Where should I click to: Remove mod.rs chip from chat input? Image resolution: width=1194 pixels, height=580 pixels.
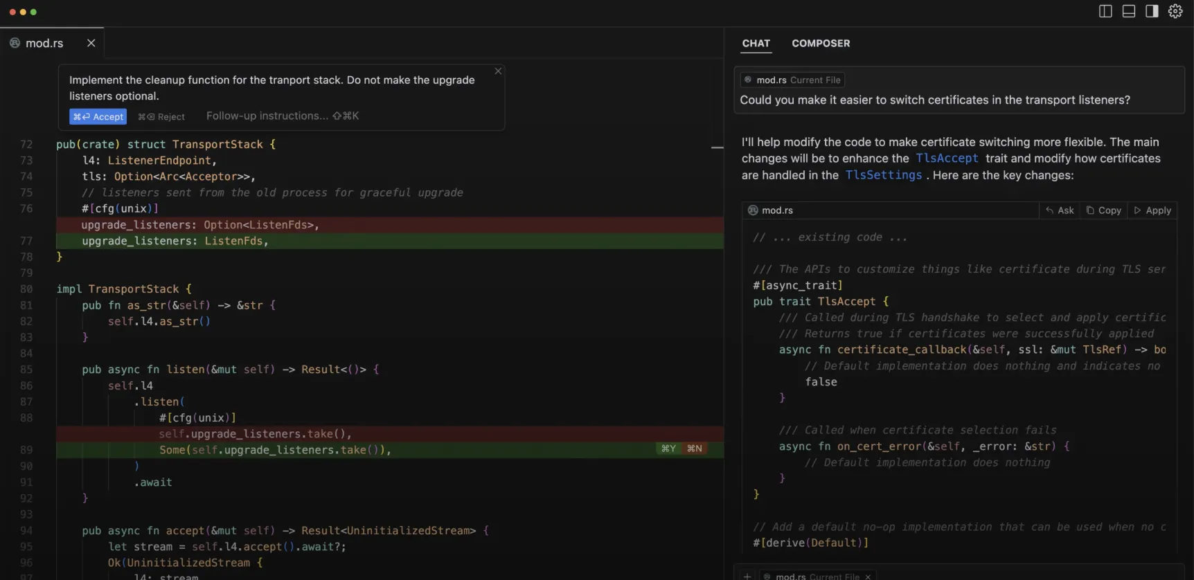pos(868,577)
